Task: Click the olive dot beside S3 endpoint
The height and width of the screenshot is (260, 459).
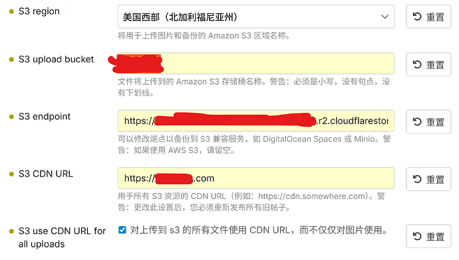Action: pos(11,117)
